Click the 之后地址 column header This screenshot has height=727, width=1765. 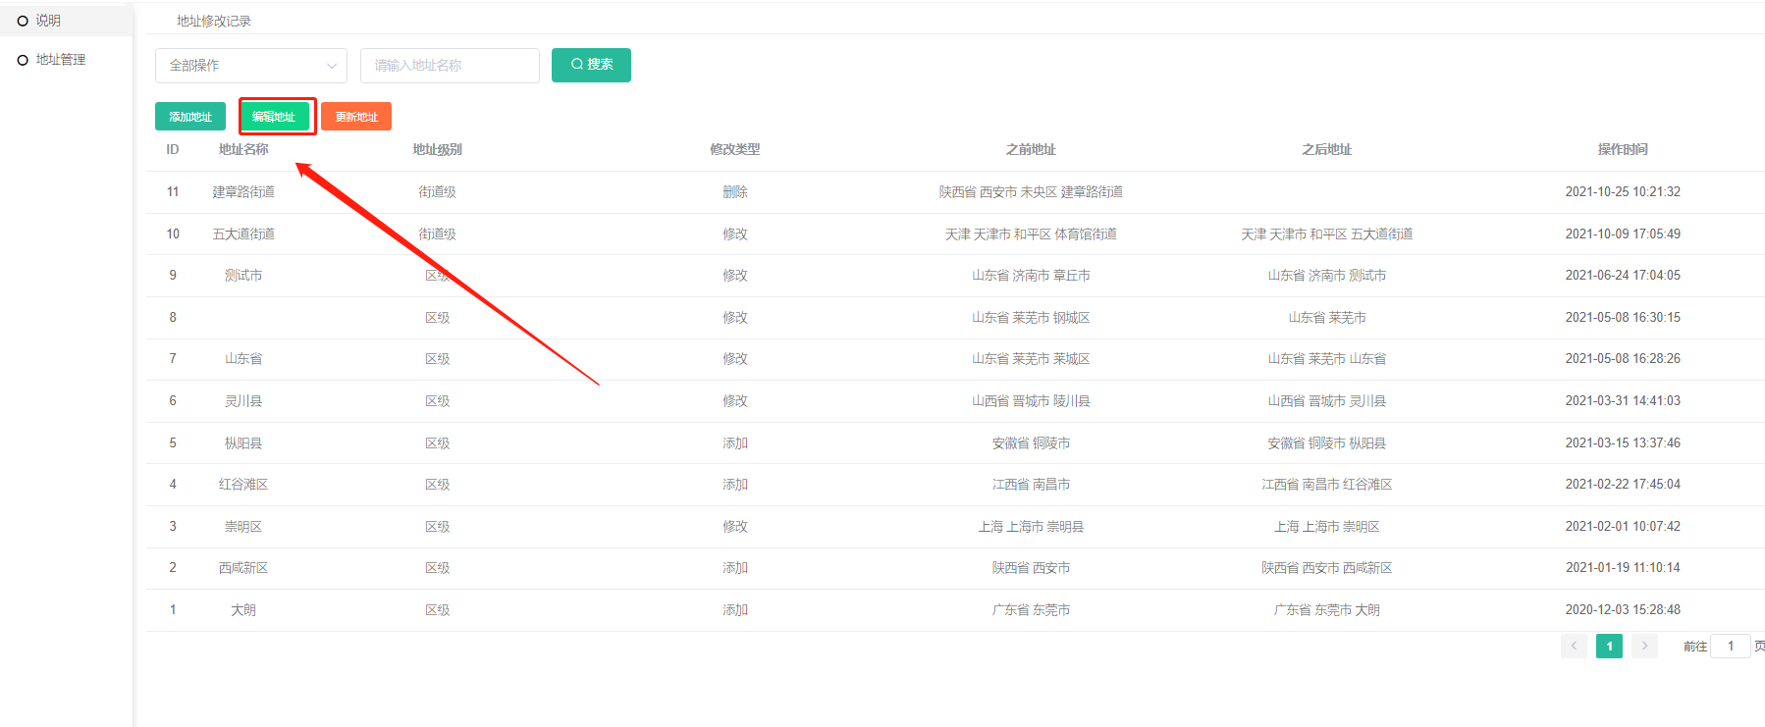(x=1327, y=149)
